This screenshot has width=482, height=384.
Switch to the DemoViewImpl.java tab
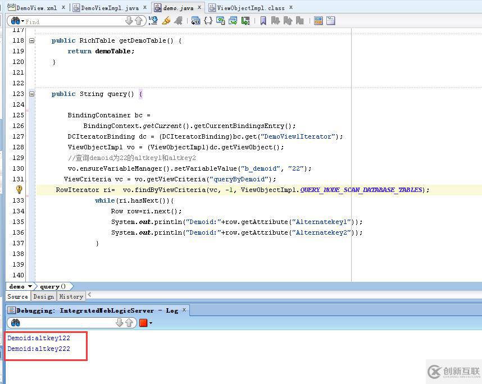(110, 8)
